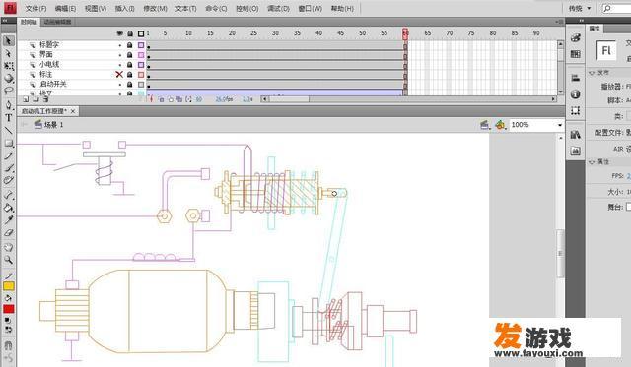The image size is (631, 367).
Task: Collapse the 发布 section in Properties
Action: point(592,73)
